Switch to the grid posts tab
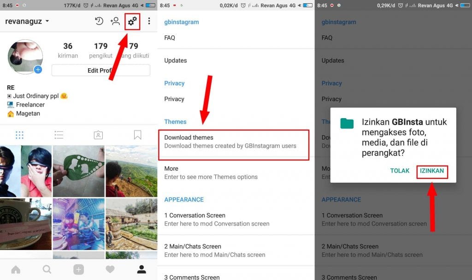The width and height of the screenshot is (472, 280). coord(19,135)
